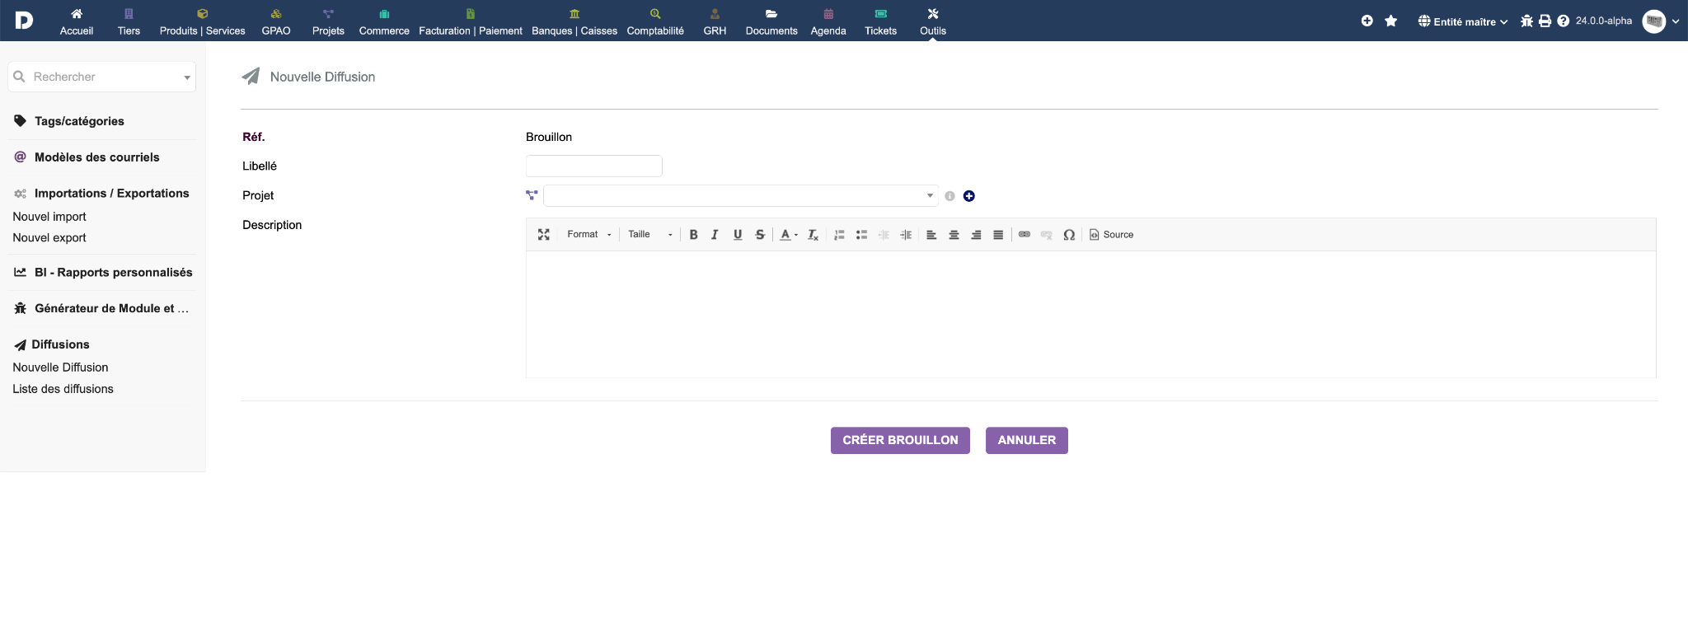Toggle underline formatting
This screenshot has width=1688, height=618.
pyautogui.click(x=738, y=235)
